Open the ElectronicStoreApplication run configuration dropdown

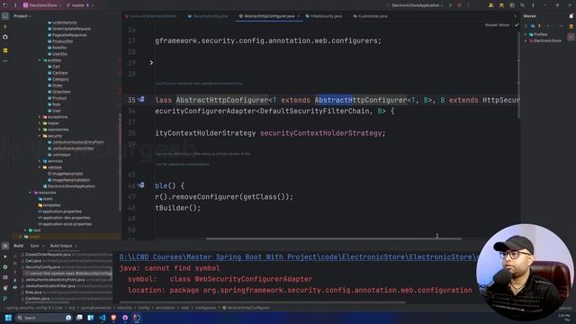click(x=418, y=5)
